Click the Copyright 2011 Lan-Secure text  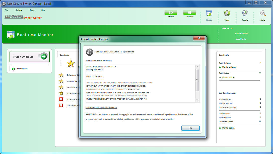point(115,52)
